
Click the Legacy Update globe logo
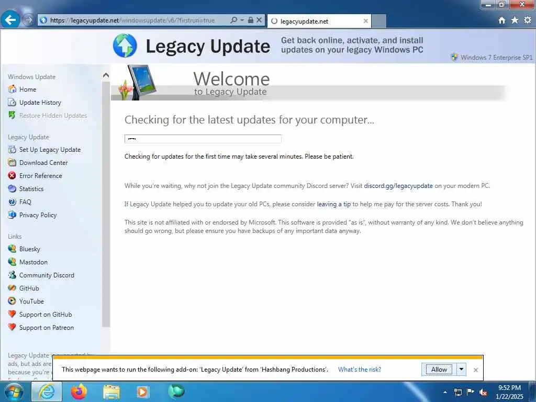pos(125,46)
